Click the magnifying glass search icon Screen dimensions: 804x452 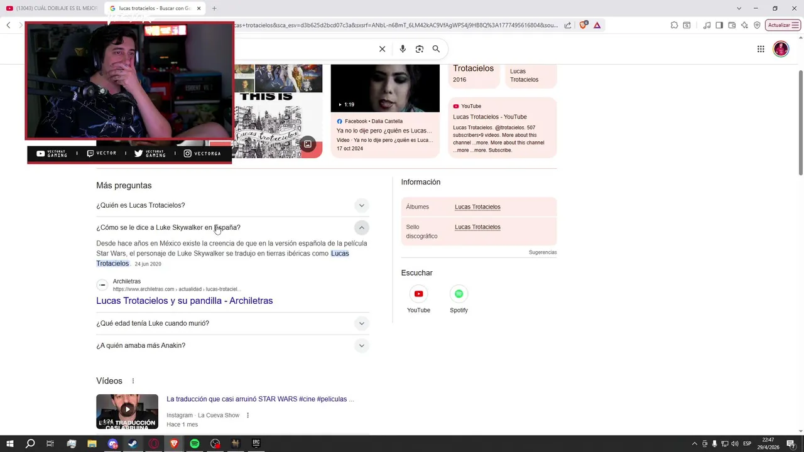[x=436, y=49]
